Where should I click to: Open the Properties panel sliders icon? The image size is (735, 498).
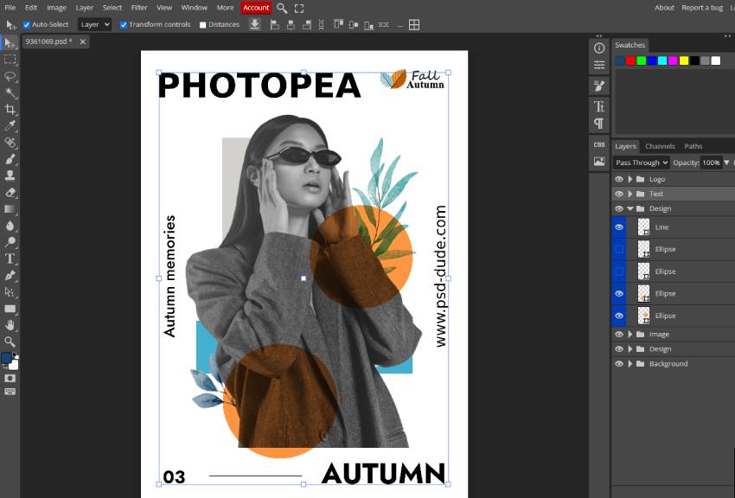(599, 65)
